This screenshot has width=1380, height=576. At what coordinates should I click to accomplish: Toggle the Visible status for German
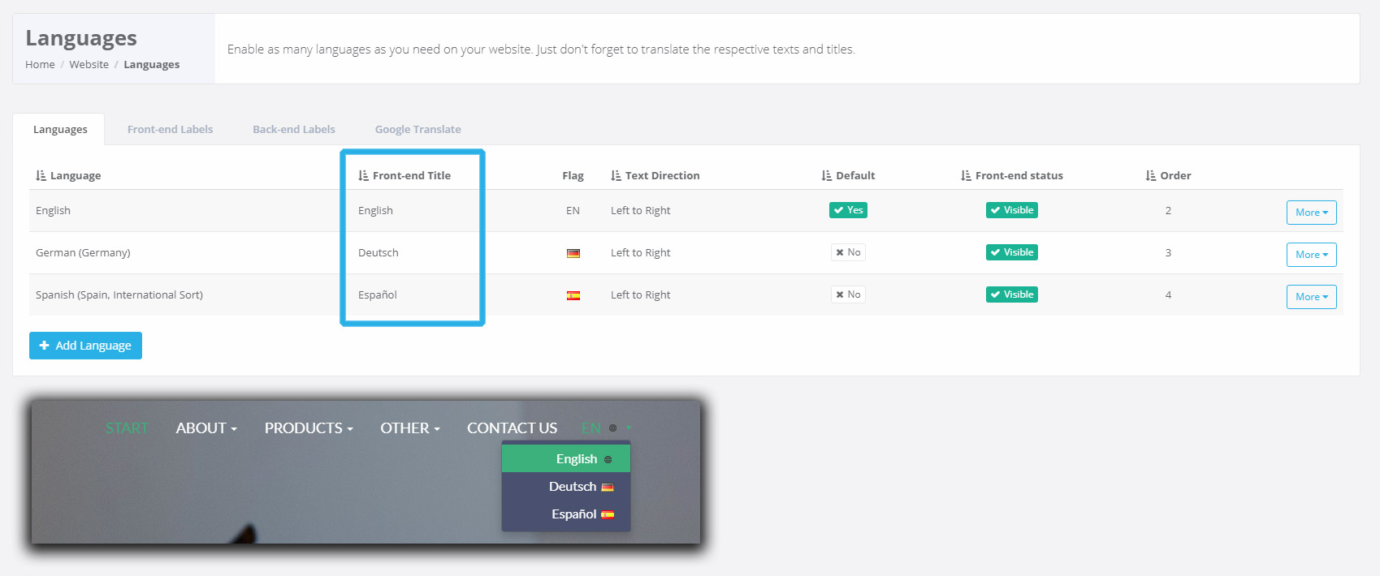pyautogui.click(x=1012, y=252)
